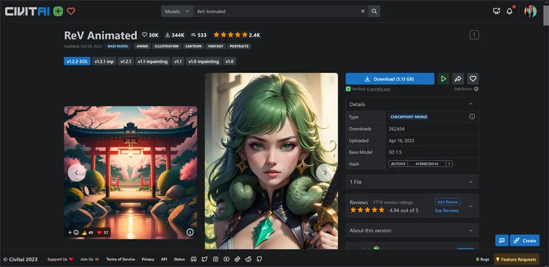This screenshot has height=267, width=549.
Task: Click the Checkpoint Merge info icon
Action: tap(472, 117)
